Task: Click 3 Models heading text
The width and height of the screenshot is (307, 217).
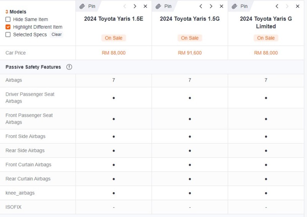Action: [x=16, y=12]
